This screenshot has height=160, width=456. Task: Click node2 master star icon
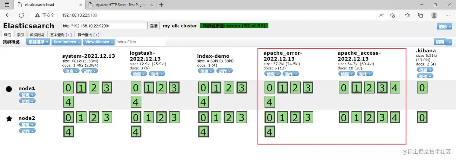[x=9, y=119]
